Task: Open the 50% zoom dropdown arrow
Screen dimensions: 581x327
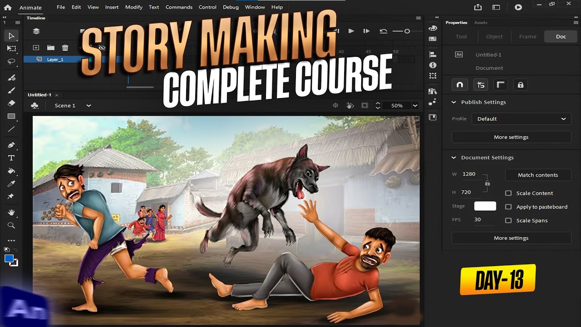Action: pos(415,105)
